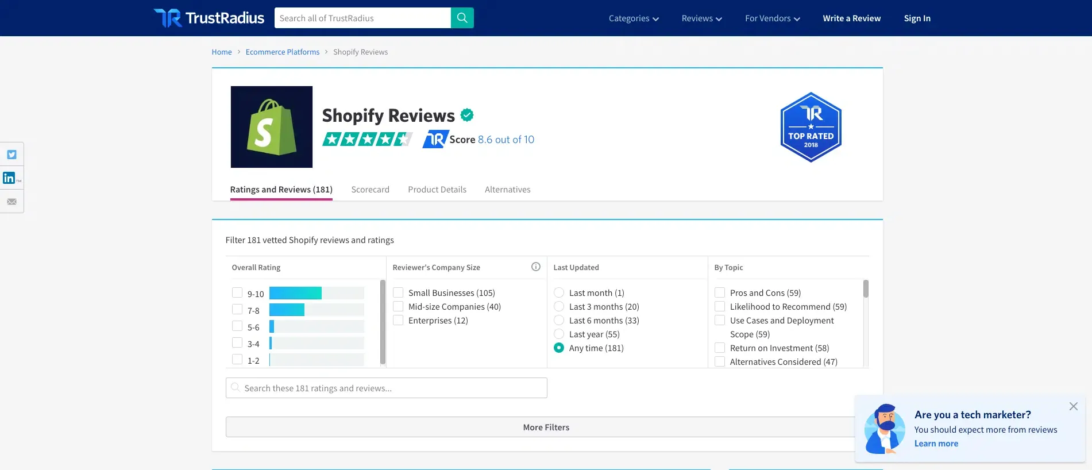The image size is (1092, 470).
Task: Open the Alternatives tab
Action: [x=507, y=190]
